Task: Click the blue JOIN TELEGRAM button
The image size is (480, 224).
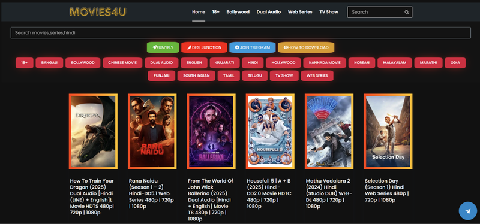Action: click(x=252, y=47)
